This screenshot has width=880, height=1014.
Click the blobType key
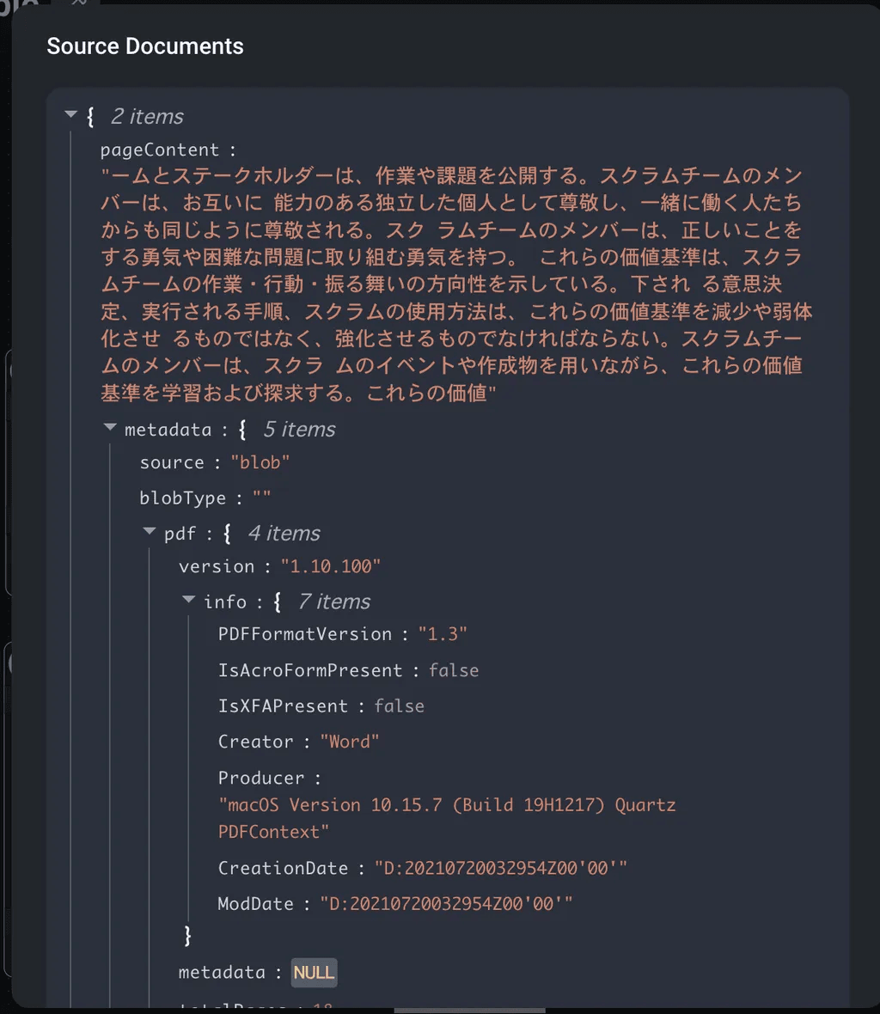coord(182,498)
